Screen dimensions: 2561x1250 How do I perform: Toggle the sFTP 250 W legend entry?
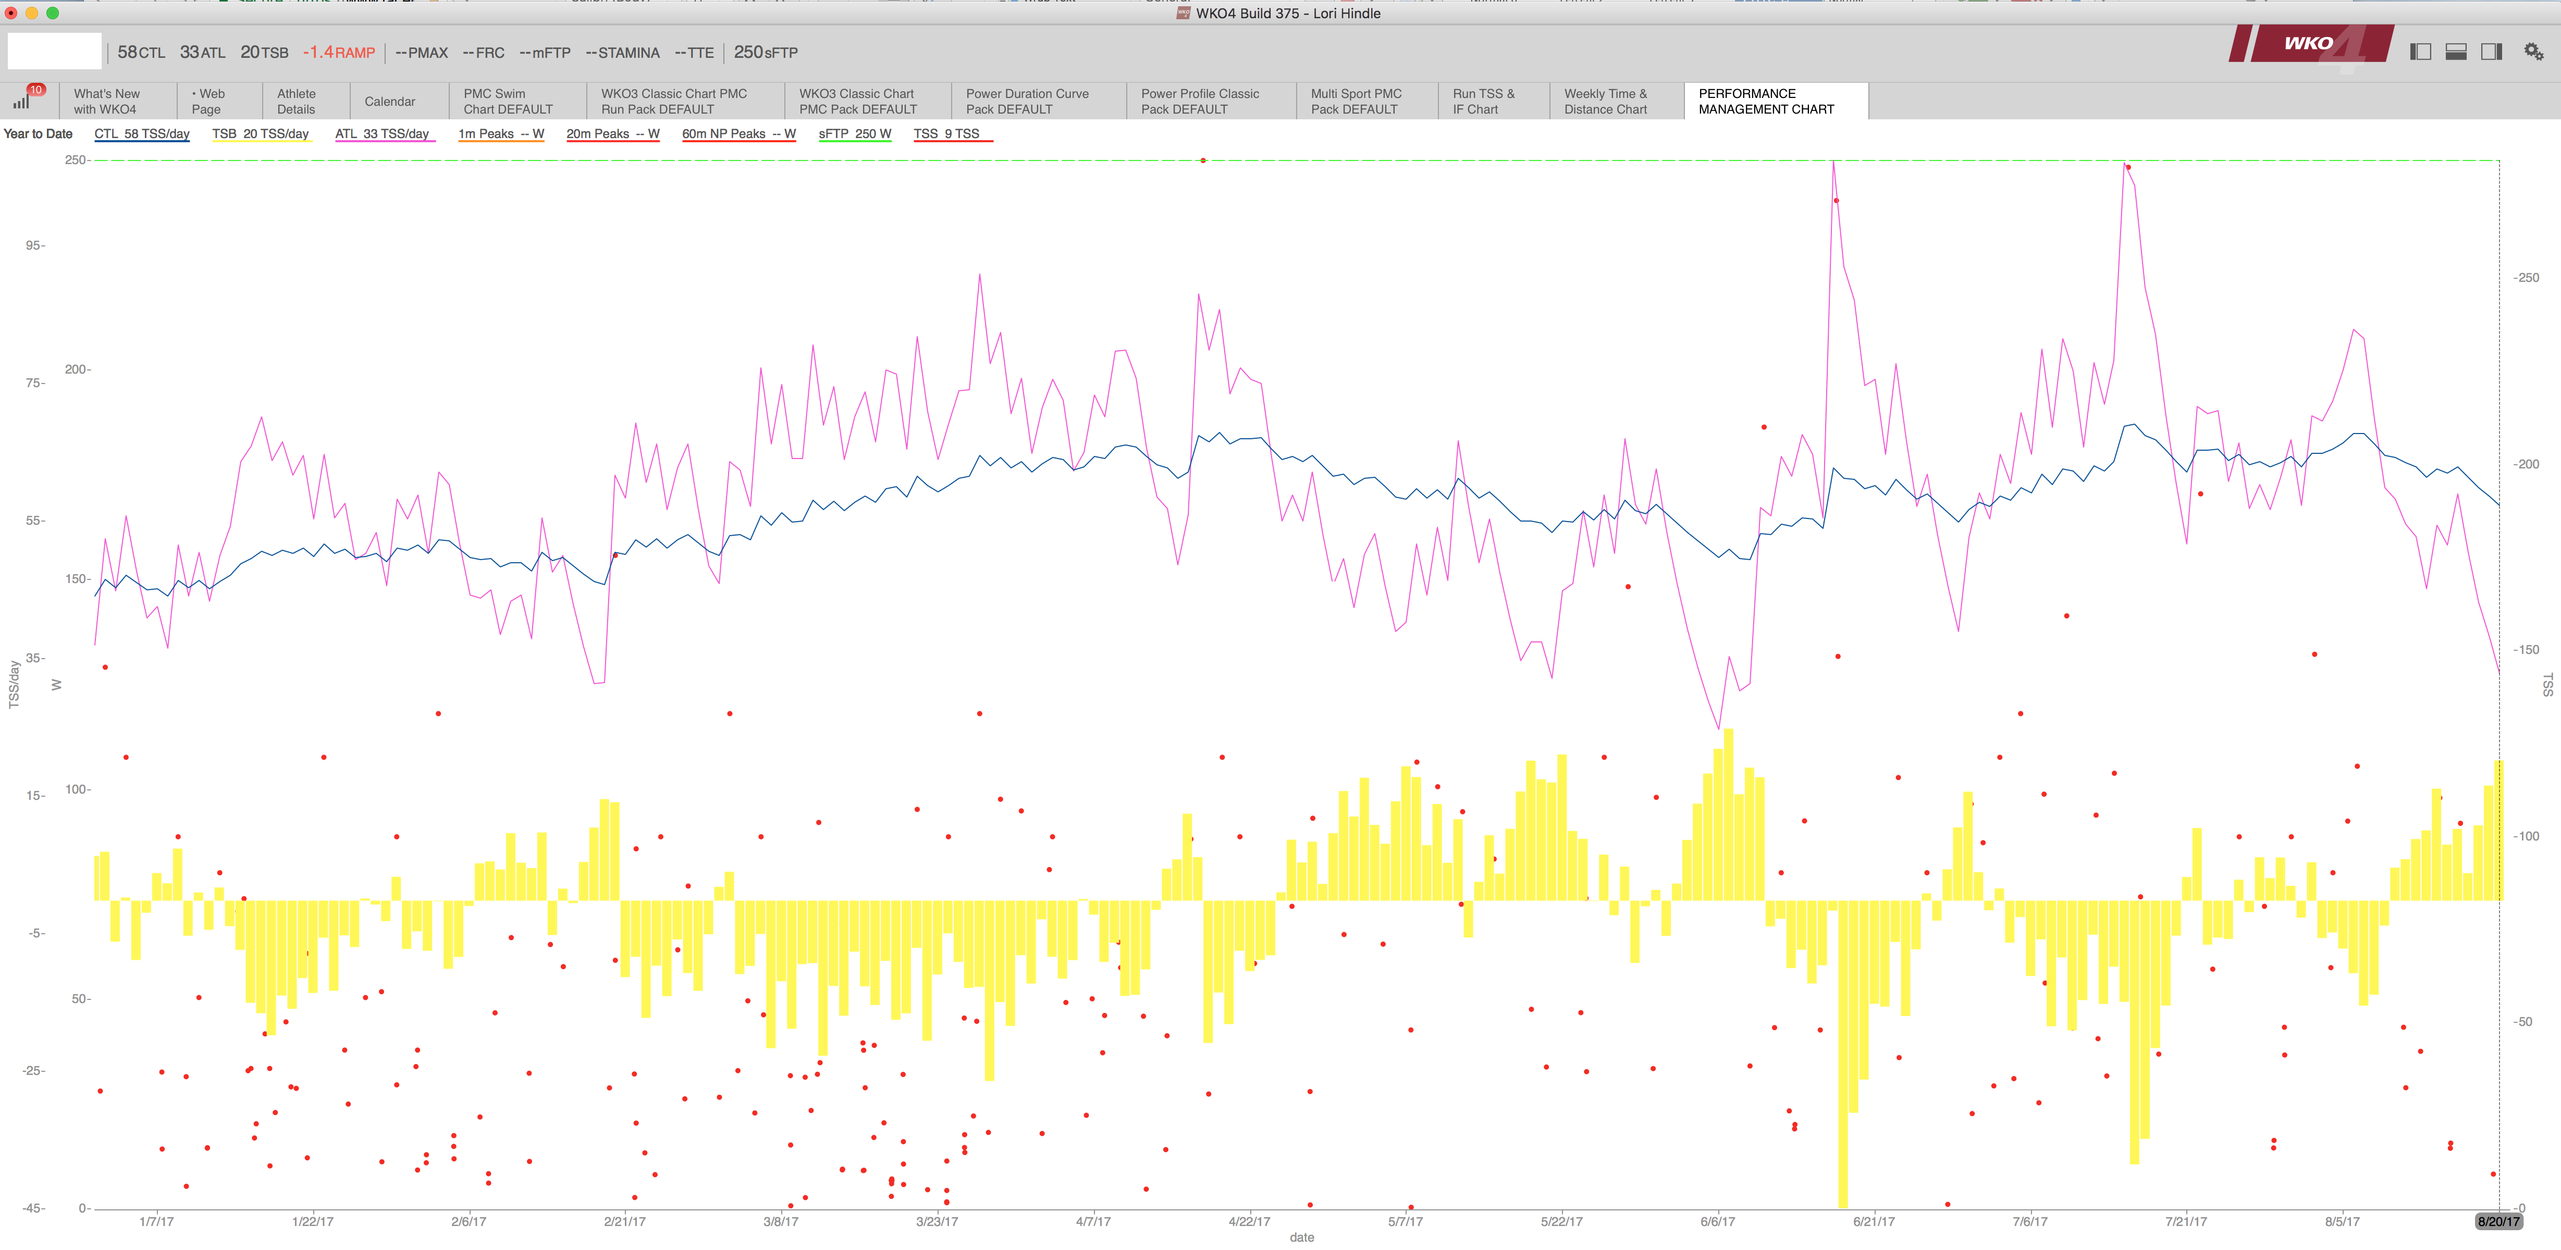pos(855,134)
